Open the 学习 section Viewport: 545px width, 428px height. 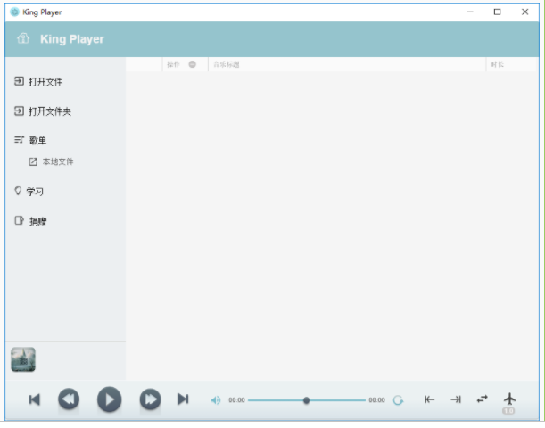pyautogui.click(x=29, y=192)
